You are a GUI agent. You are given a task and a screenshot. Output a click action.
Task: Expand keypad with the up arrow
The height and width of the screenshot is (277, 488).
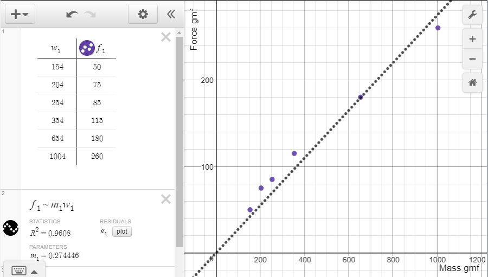(34, 272)
